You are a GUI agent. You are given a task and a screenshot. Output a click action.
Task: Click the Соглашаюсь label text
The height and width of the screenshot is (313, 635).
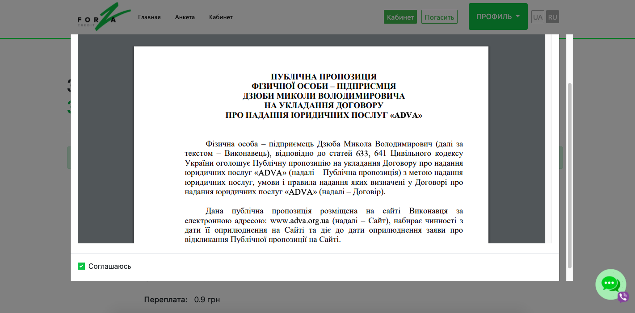110,266
